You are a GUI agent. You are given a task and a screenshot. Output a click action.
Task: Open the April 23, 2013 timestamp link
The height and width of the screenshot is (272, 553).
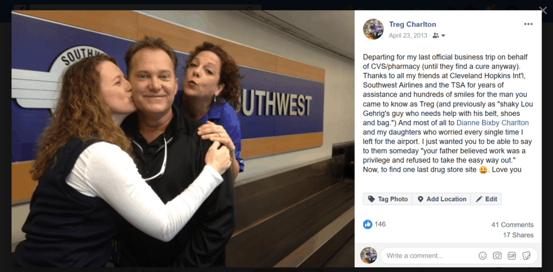pos(408,36)
